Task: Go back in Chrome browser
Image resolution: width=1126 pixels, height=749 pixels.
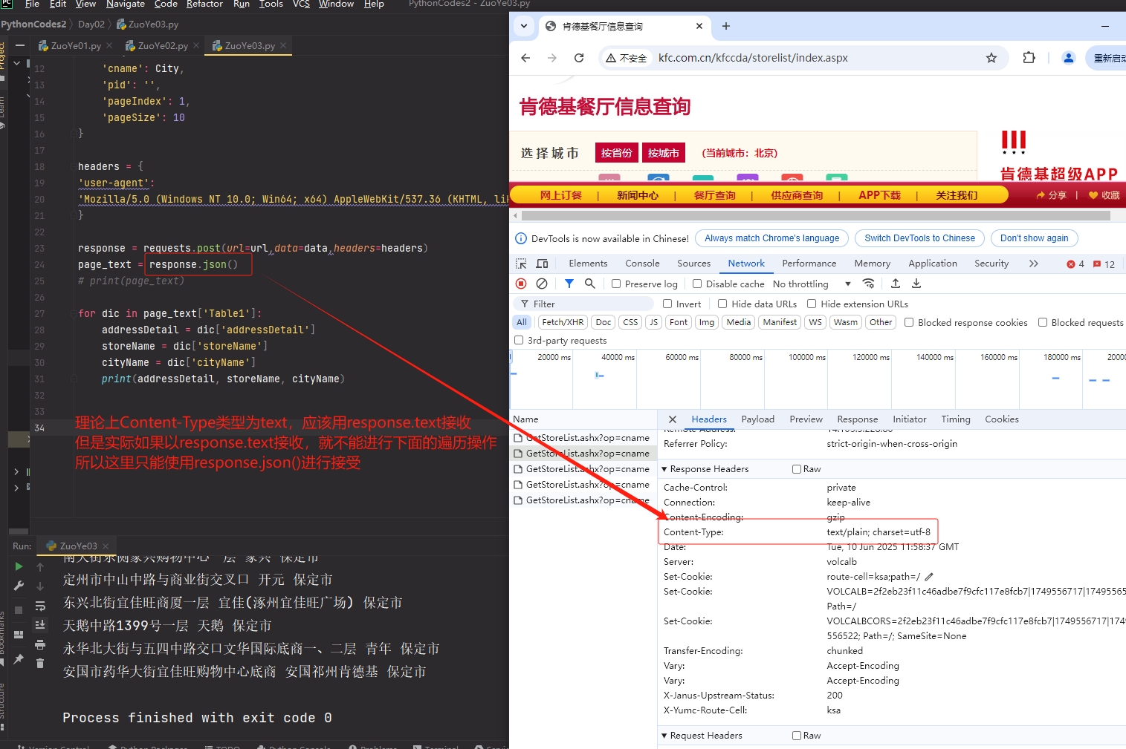Action: click(x=525, y=58)
